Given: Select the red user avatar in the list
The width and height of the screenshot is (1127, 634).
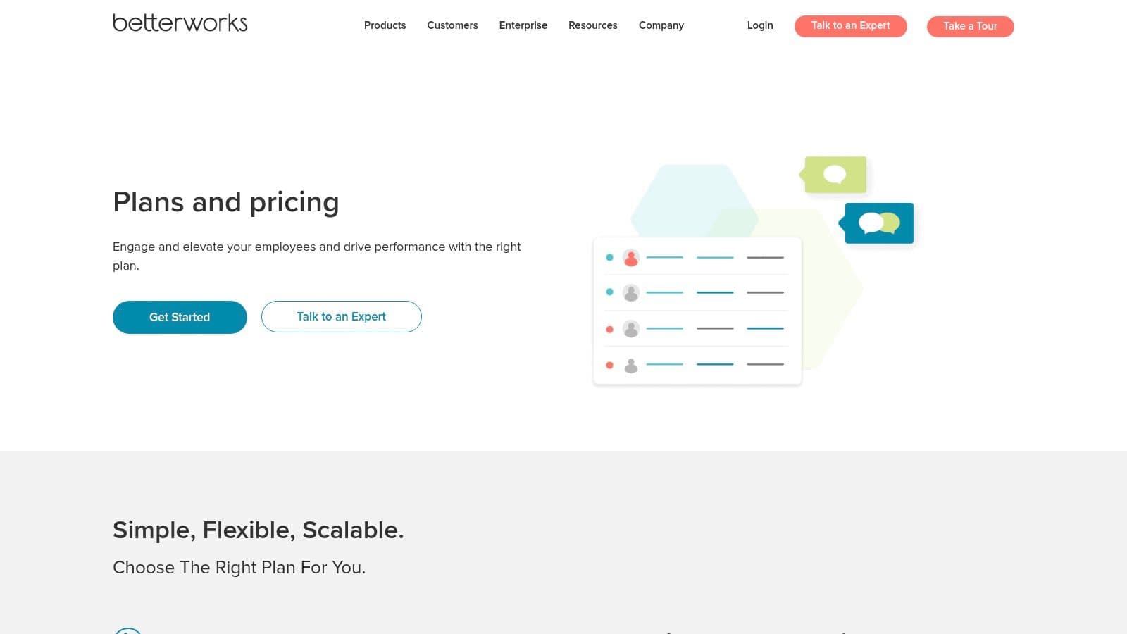Looking at the screenshot, I should point(631,258).
